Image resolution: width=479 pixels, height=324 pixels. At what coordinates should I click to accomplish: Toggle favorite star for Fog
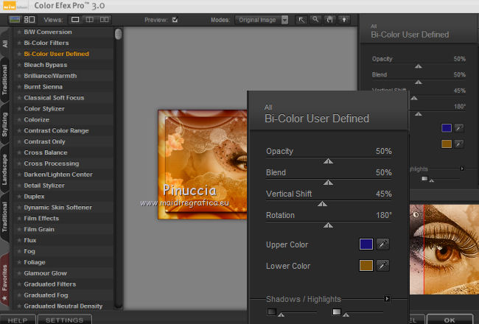19,251
